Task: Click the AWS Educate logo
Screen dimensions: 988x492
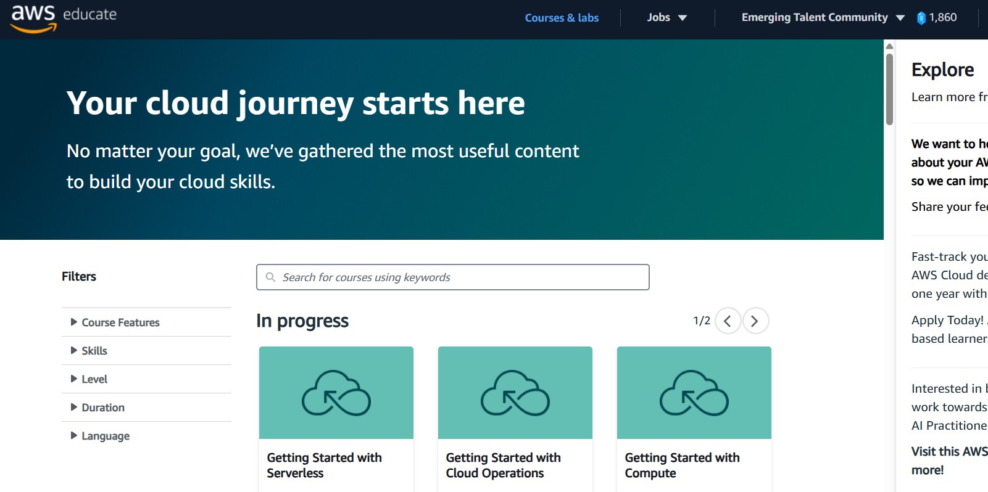Action: [x=64, y=18]
